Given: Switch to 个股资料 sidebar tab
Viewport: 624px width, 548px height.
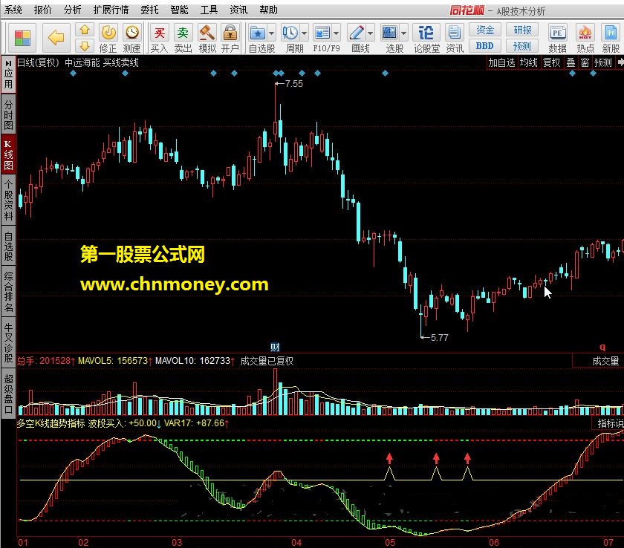Looking at the screenshot, I should (8, 200).
